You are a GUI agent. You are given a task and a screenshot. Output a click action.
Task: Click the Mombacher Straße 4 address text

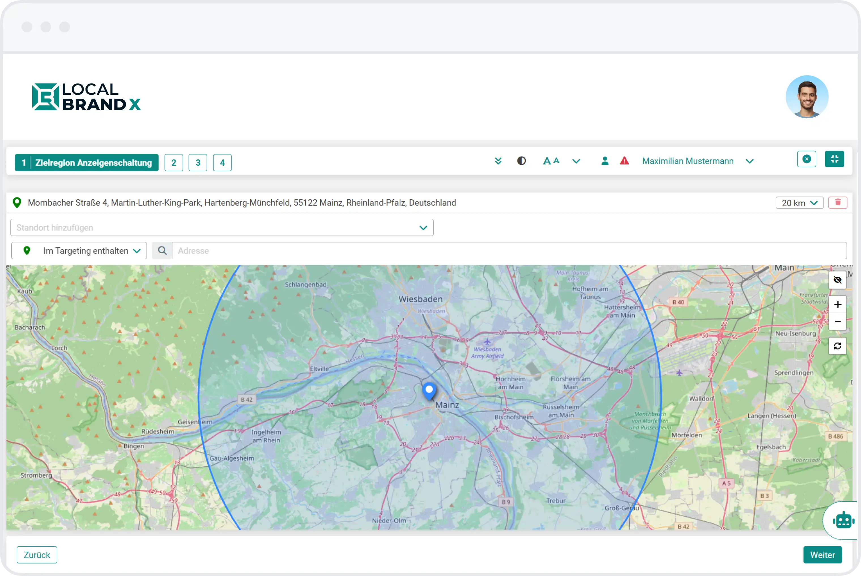(242, 203)
